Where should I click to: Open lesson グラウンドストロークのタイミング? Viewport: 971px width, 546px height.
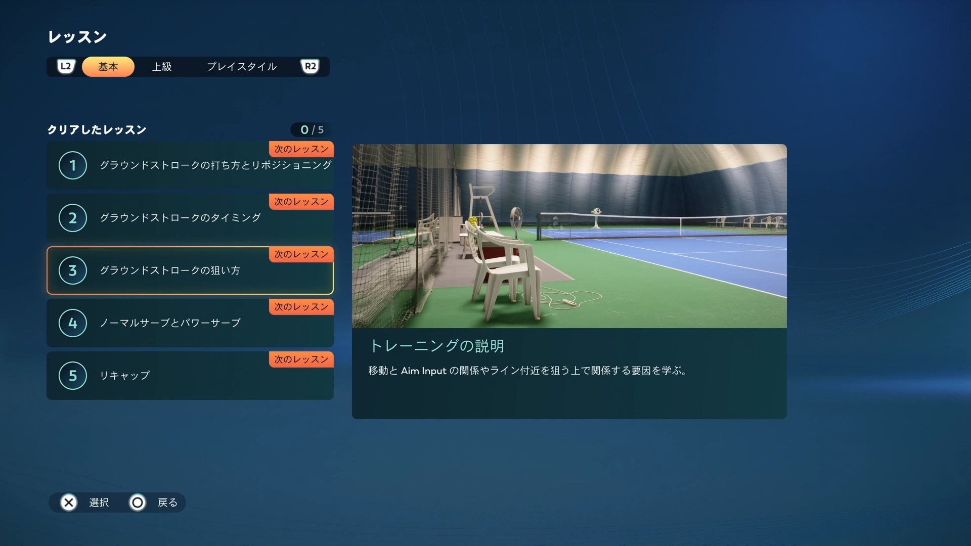(180, 218)
